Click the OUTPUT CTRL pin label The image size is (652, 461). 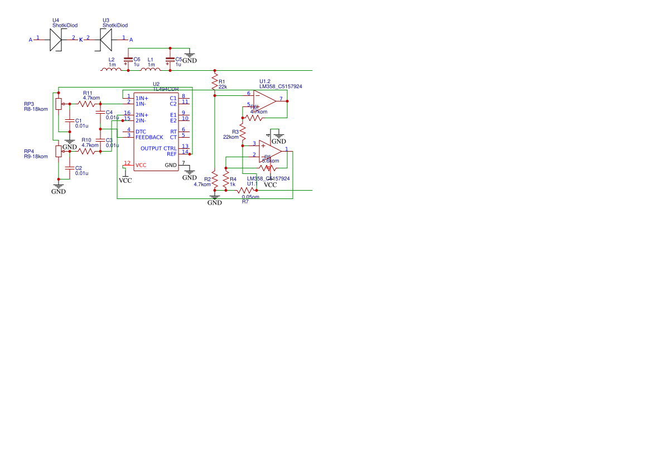click(x=158, y=148)
